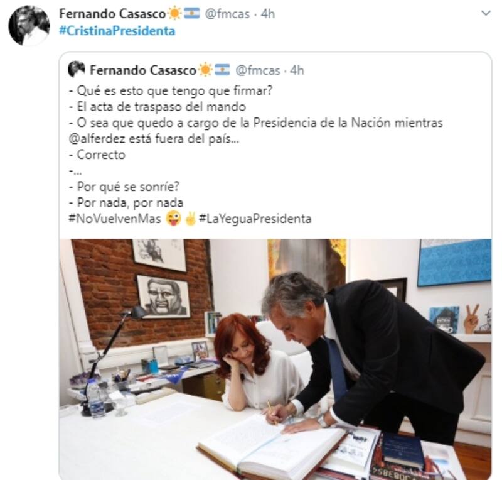Click the @fmcas handle on main tweet
502x480 pixels.
[227, 14]
